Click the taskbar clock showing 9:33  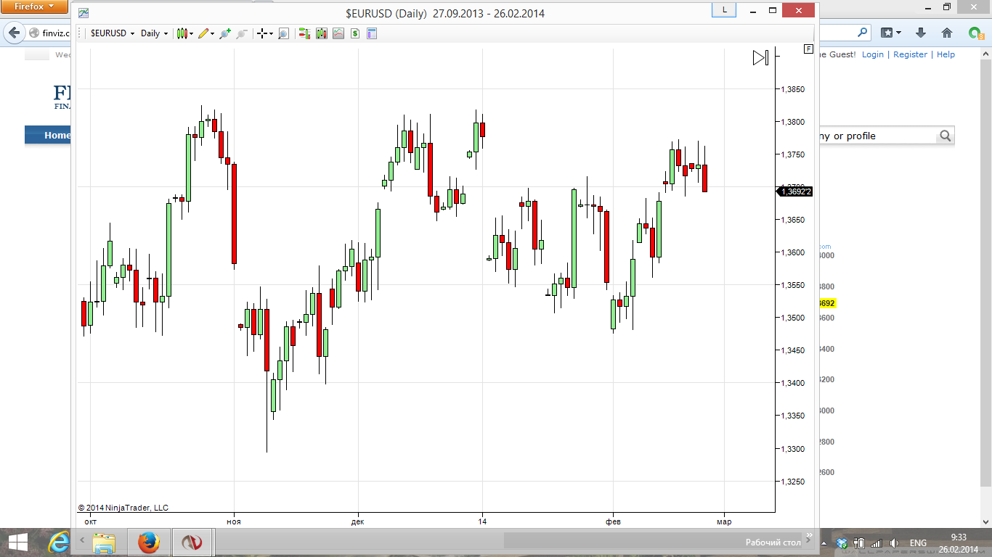959,542
